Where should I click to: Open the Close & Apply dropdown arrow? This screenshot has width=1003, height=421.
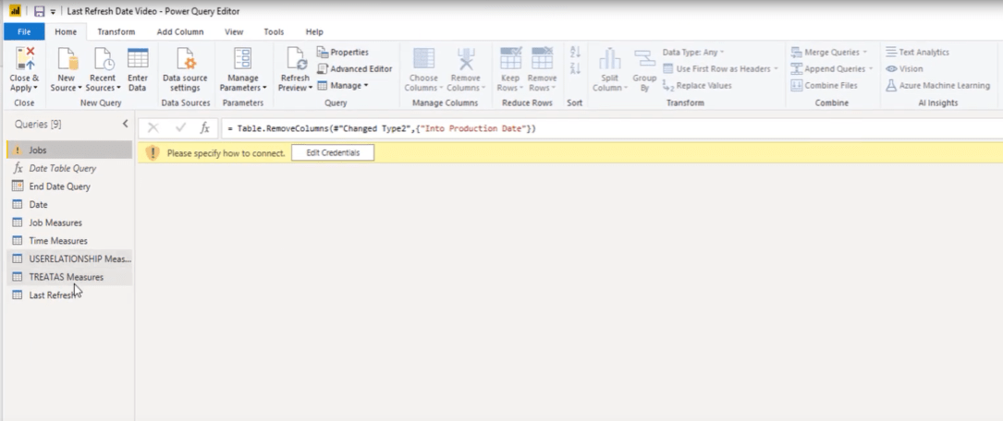(x=35, y=88)
